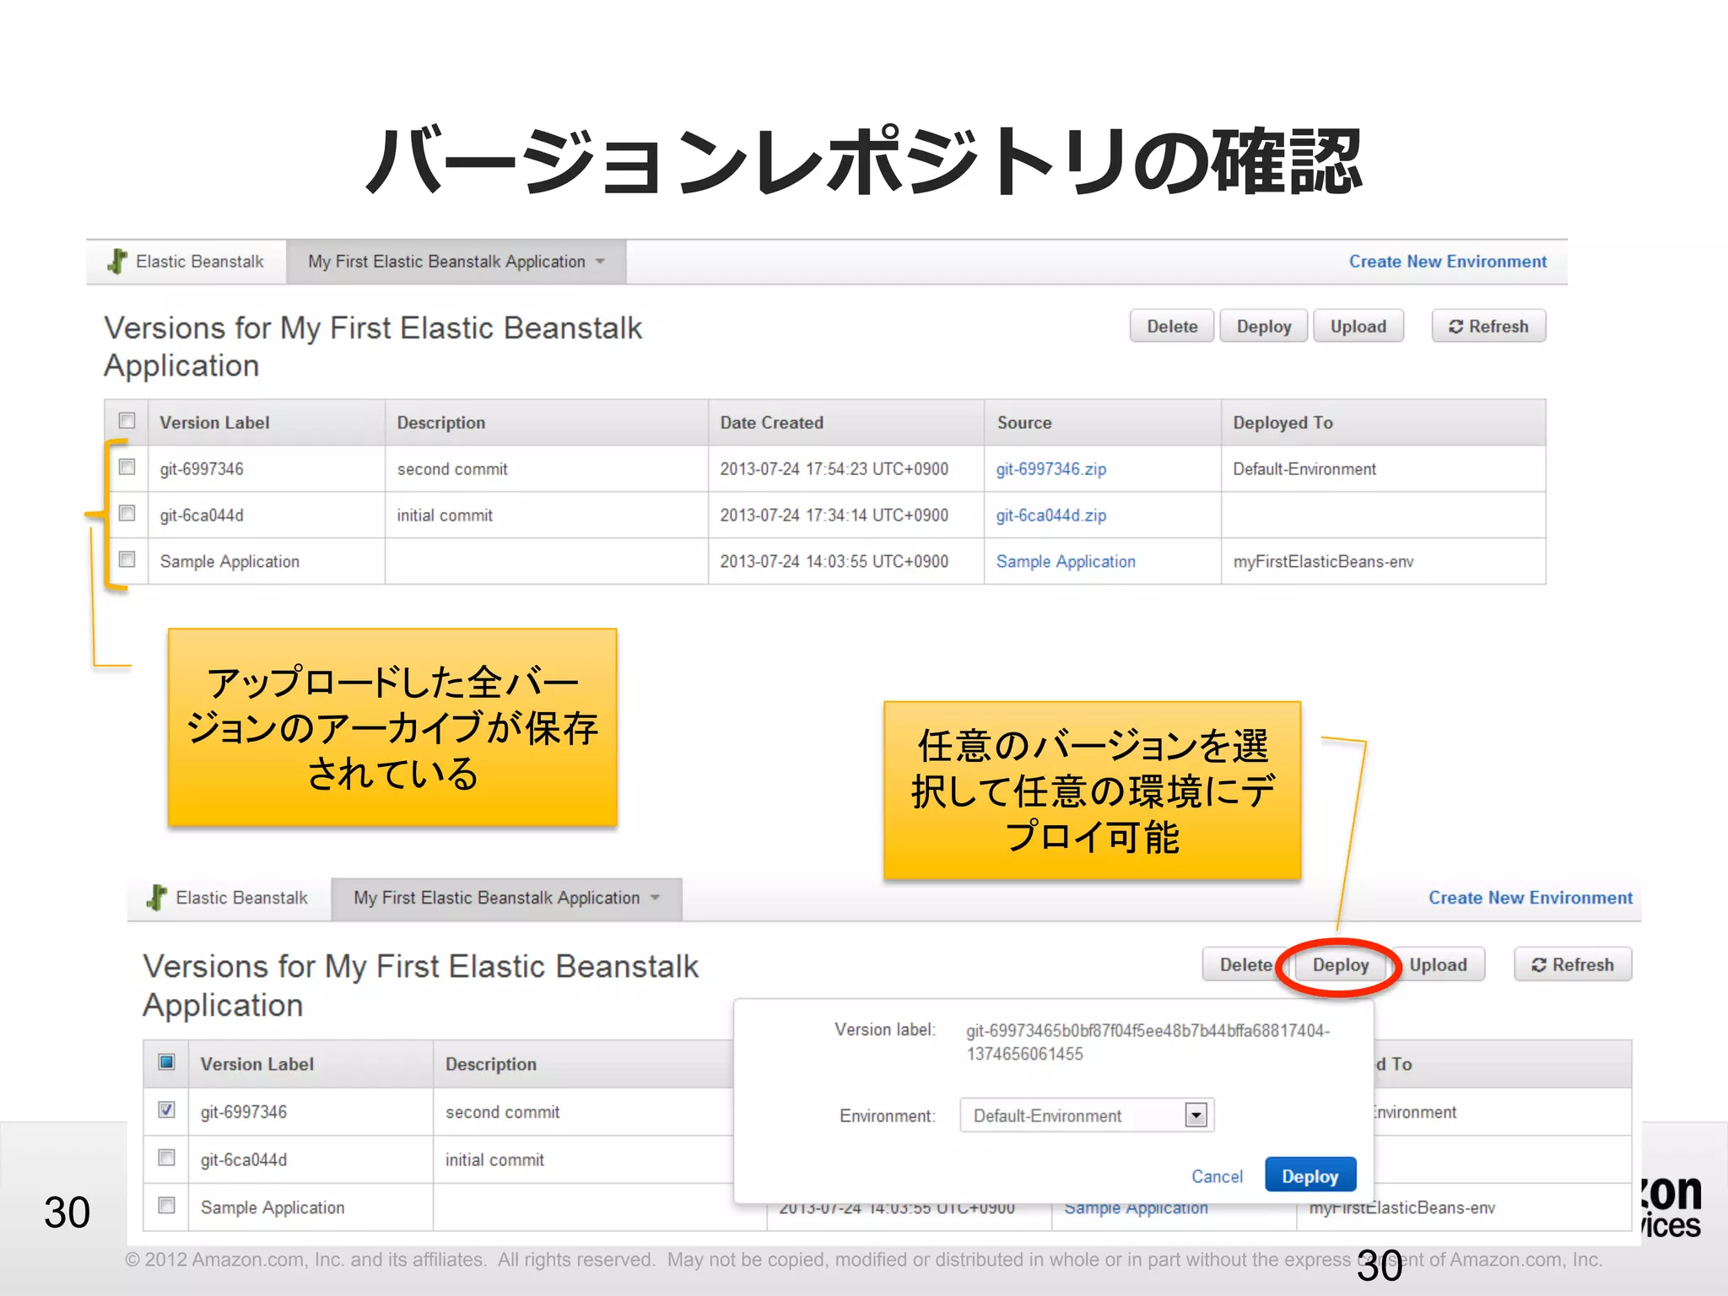The height and width of the screenshot is (1296, 1728).
Task: Click Upload button in lower console
Action: 1438,964
